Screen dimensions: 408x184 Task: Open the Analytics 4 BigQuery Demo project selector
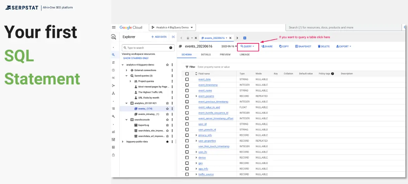click(x=173, y=27)
